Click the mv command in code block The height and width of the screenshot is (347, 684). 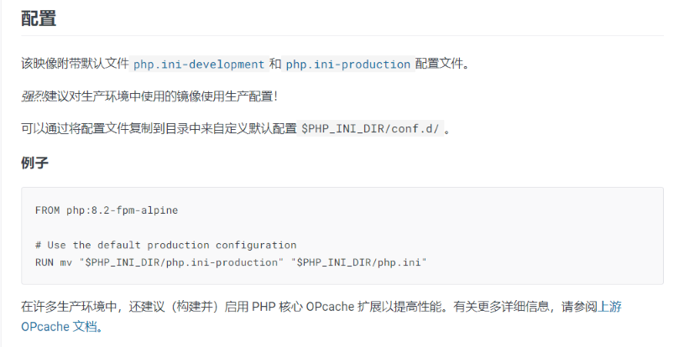[x=66, y=262]
